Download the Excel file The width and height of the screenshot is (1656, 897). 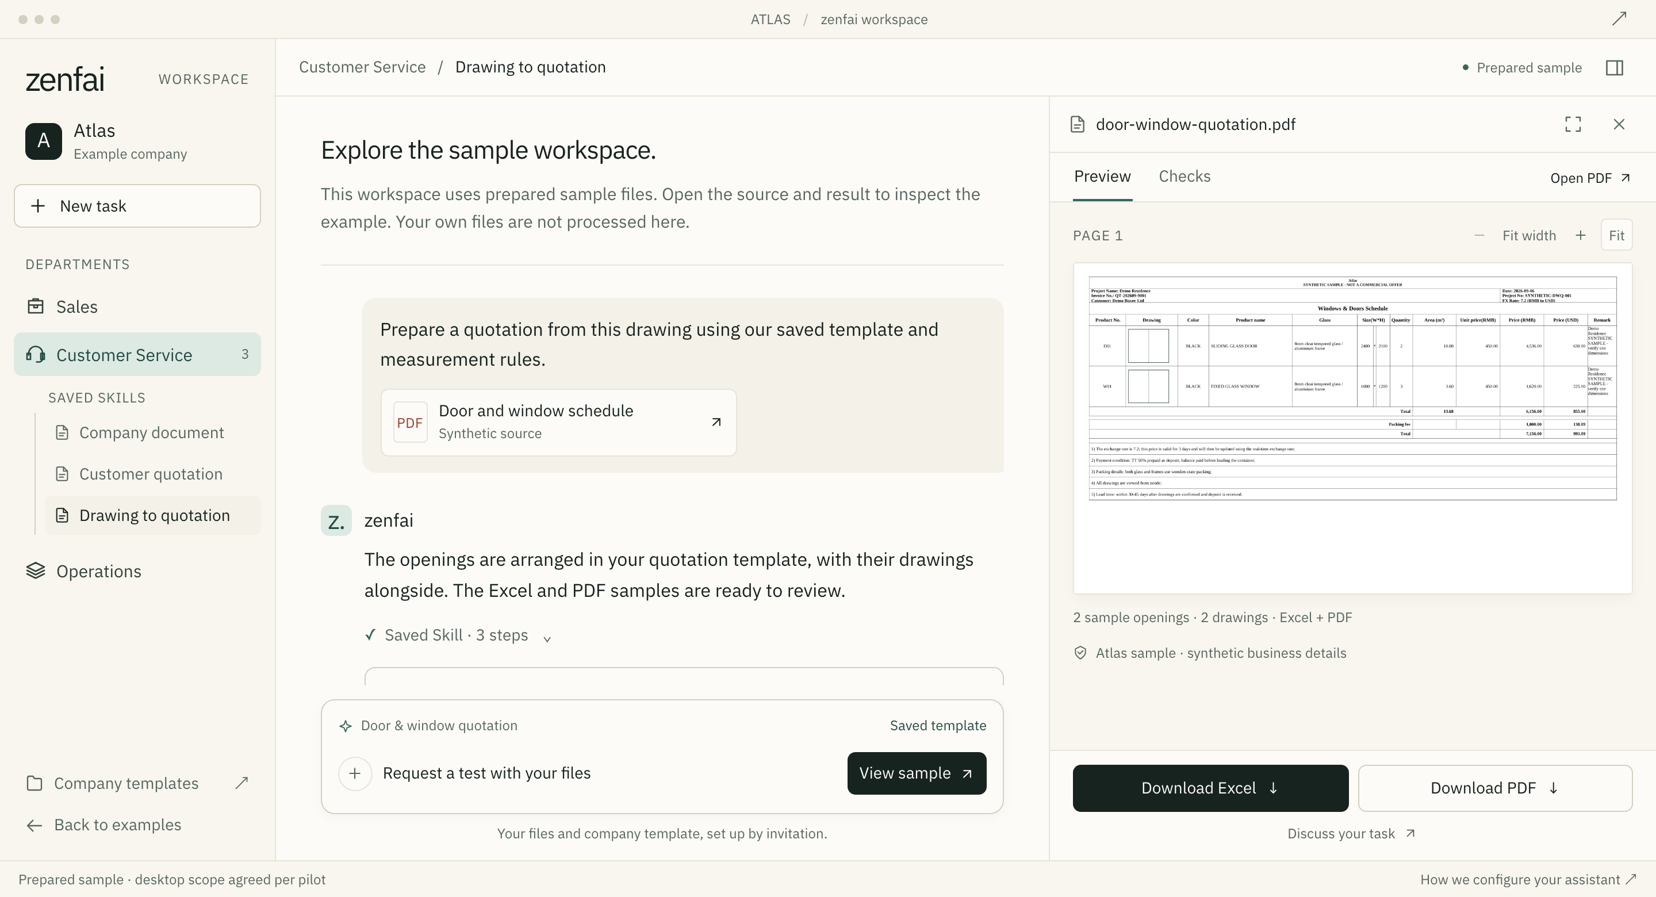[1210, 788]
